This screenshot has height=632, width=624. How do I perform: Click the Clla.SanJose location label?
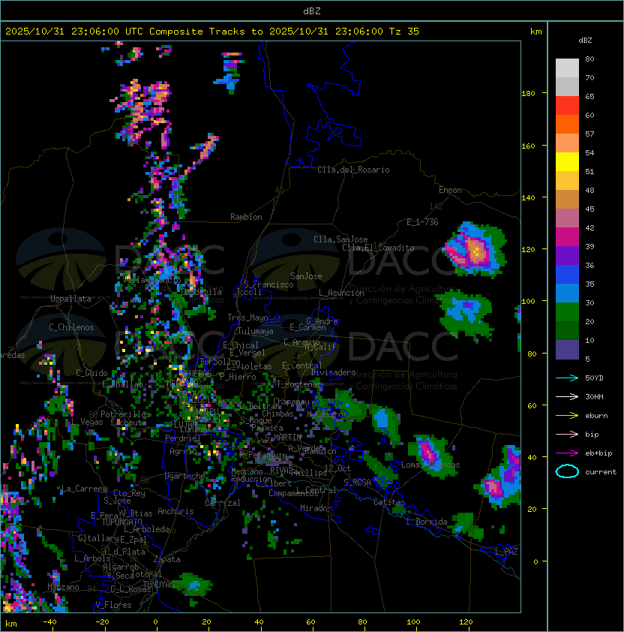(340, 239)
